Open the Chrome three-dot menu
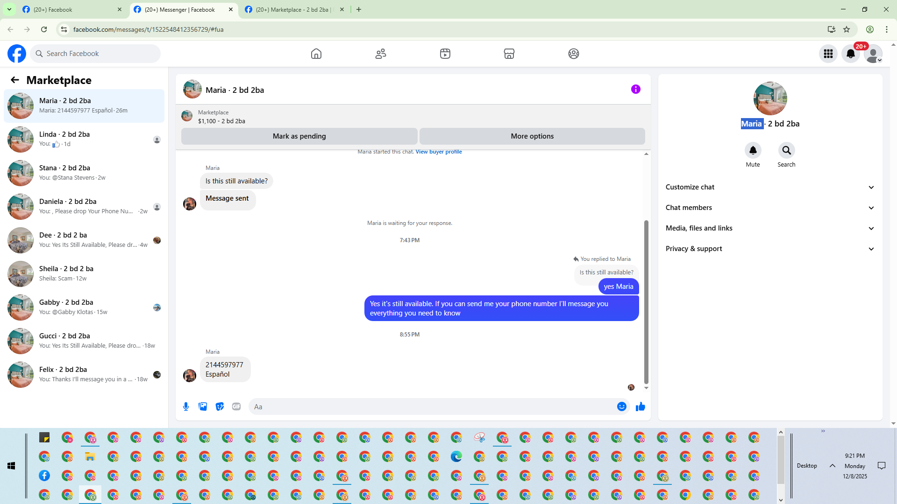This screenshot has width=897, height=504. pyautogui.click(x=887, y=29)
